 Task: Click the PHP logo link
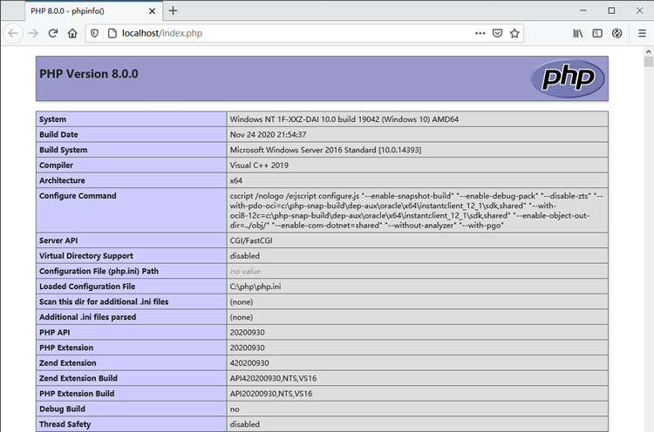(x=568, y=78)
